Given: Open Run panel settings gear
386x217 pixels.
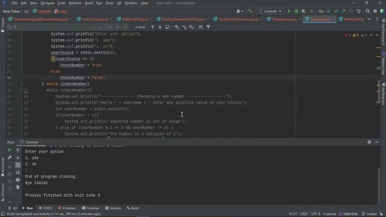Looking at the screenshot, I should coord(369,142).
